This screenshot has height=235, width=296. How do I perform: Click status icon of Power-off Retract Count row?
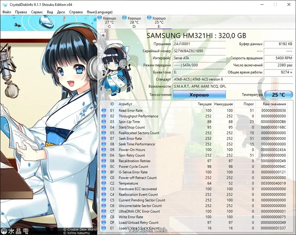[x=104, y=178]
